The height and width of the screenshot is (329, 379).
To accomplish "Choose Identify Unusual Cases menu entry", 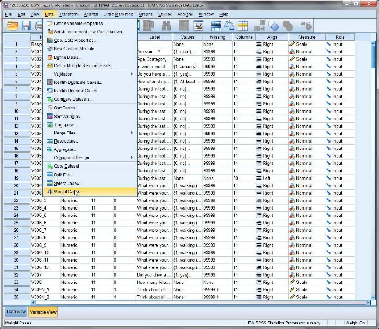I will [x=90, y=91].
